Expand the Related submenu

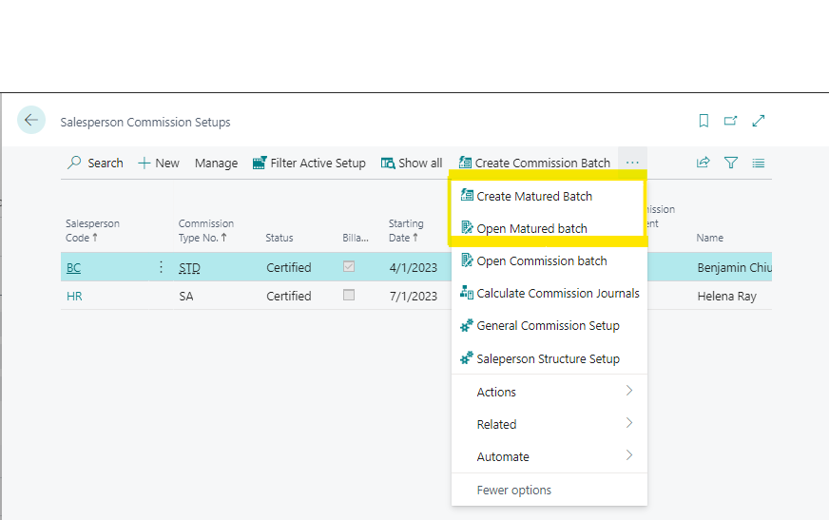[549, 424]
